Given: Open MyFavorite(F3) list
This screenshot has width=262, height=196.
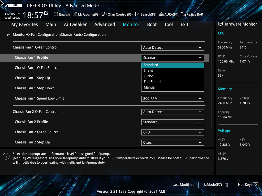Looking at the screenshot, I should [86, 14].
